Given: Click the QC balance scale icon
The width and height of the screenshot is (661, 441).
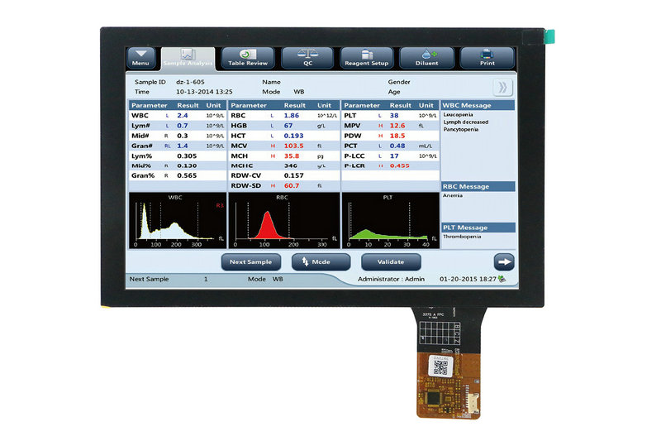Looking at the screenshot, I should pyautogui.click(x=307, y=55).
